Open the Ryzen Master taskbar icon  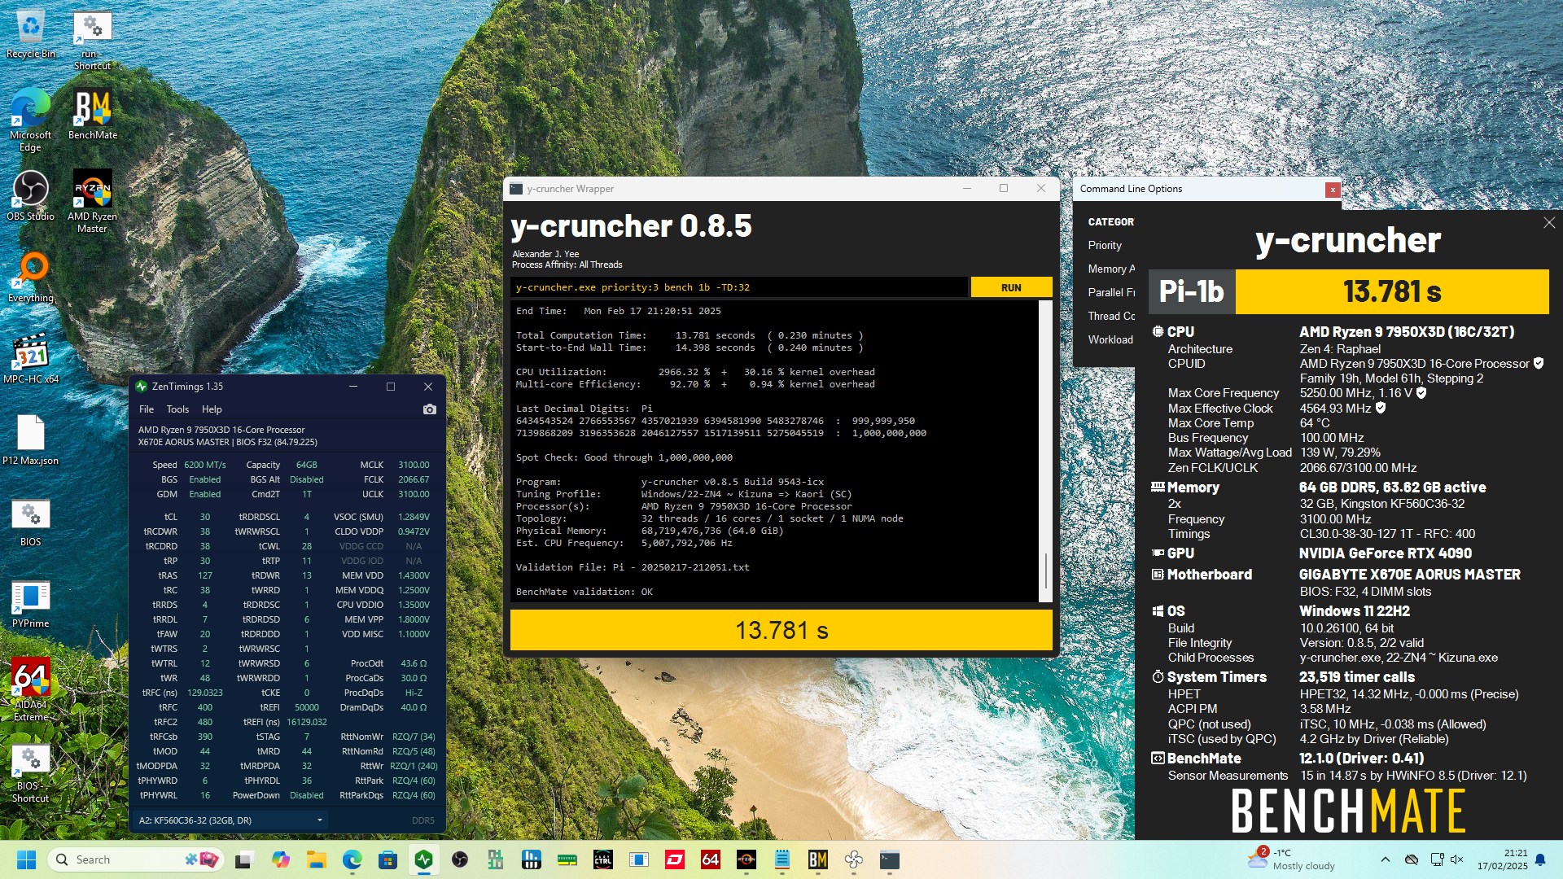[x=746, y=859]
